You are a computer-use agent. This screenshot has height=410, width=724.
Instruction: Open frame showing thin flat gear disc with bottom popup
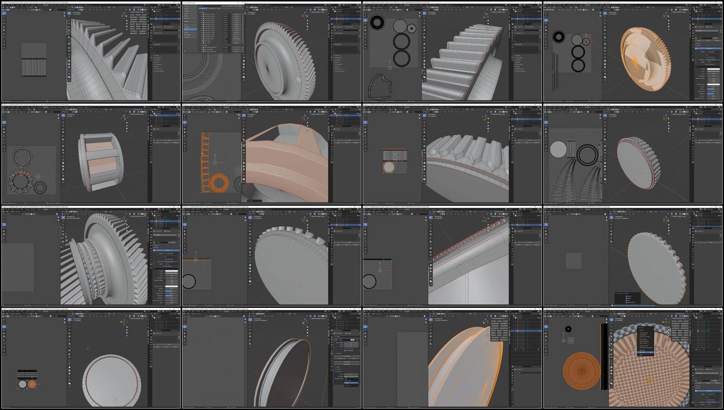(633, 256)
